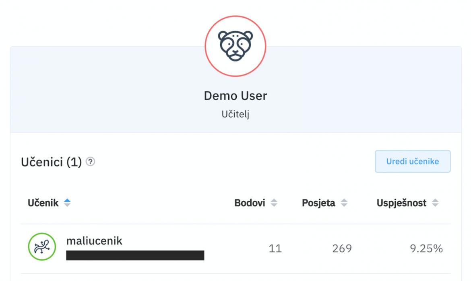The height and width of the screenshot is (281, 471).
Task: Click the lizard avatar of maliucenik
Action: click(42, 246)
